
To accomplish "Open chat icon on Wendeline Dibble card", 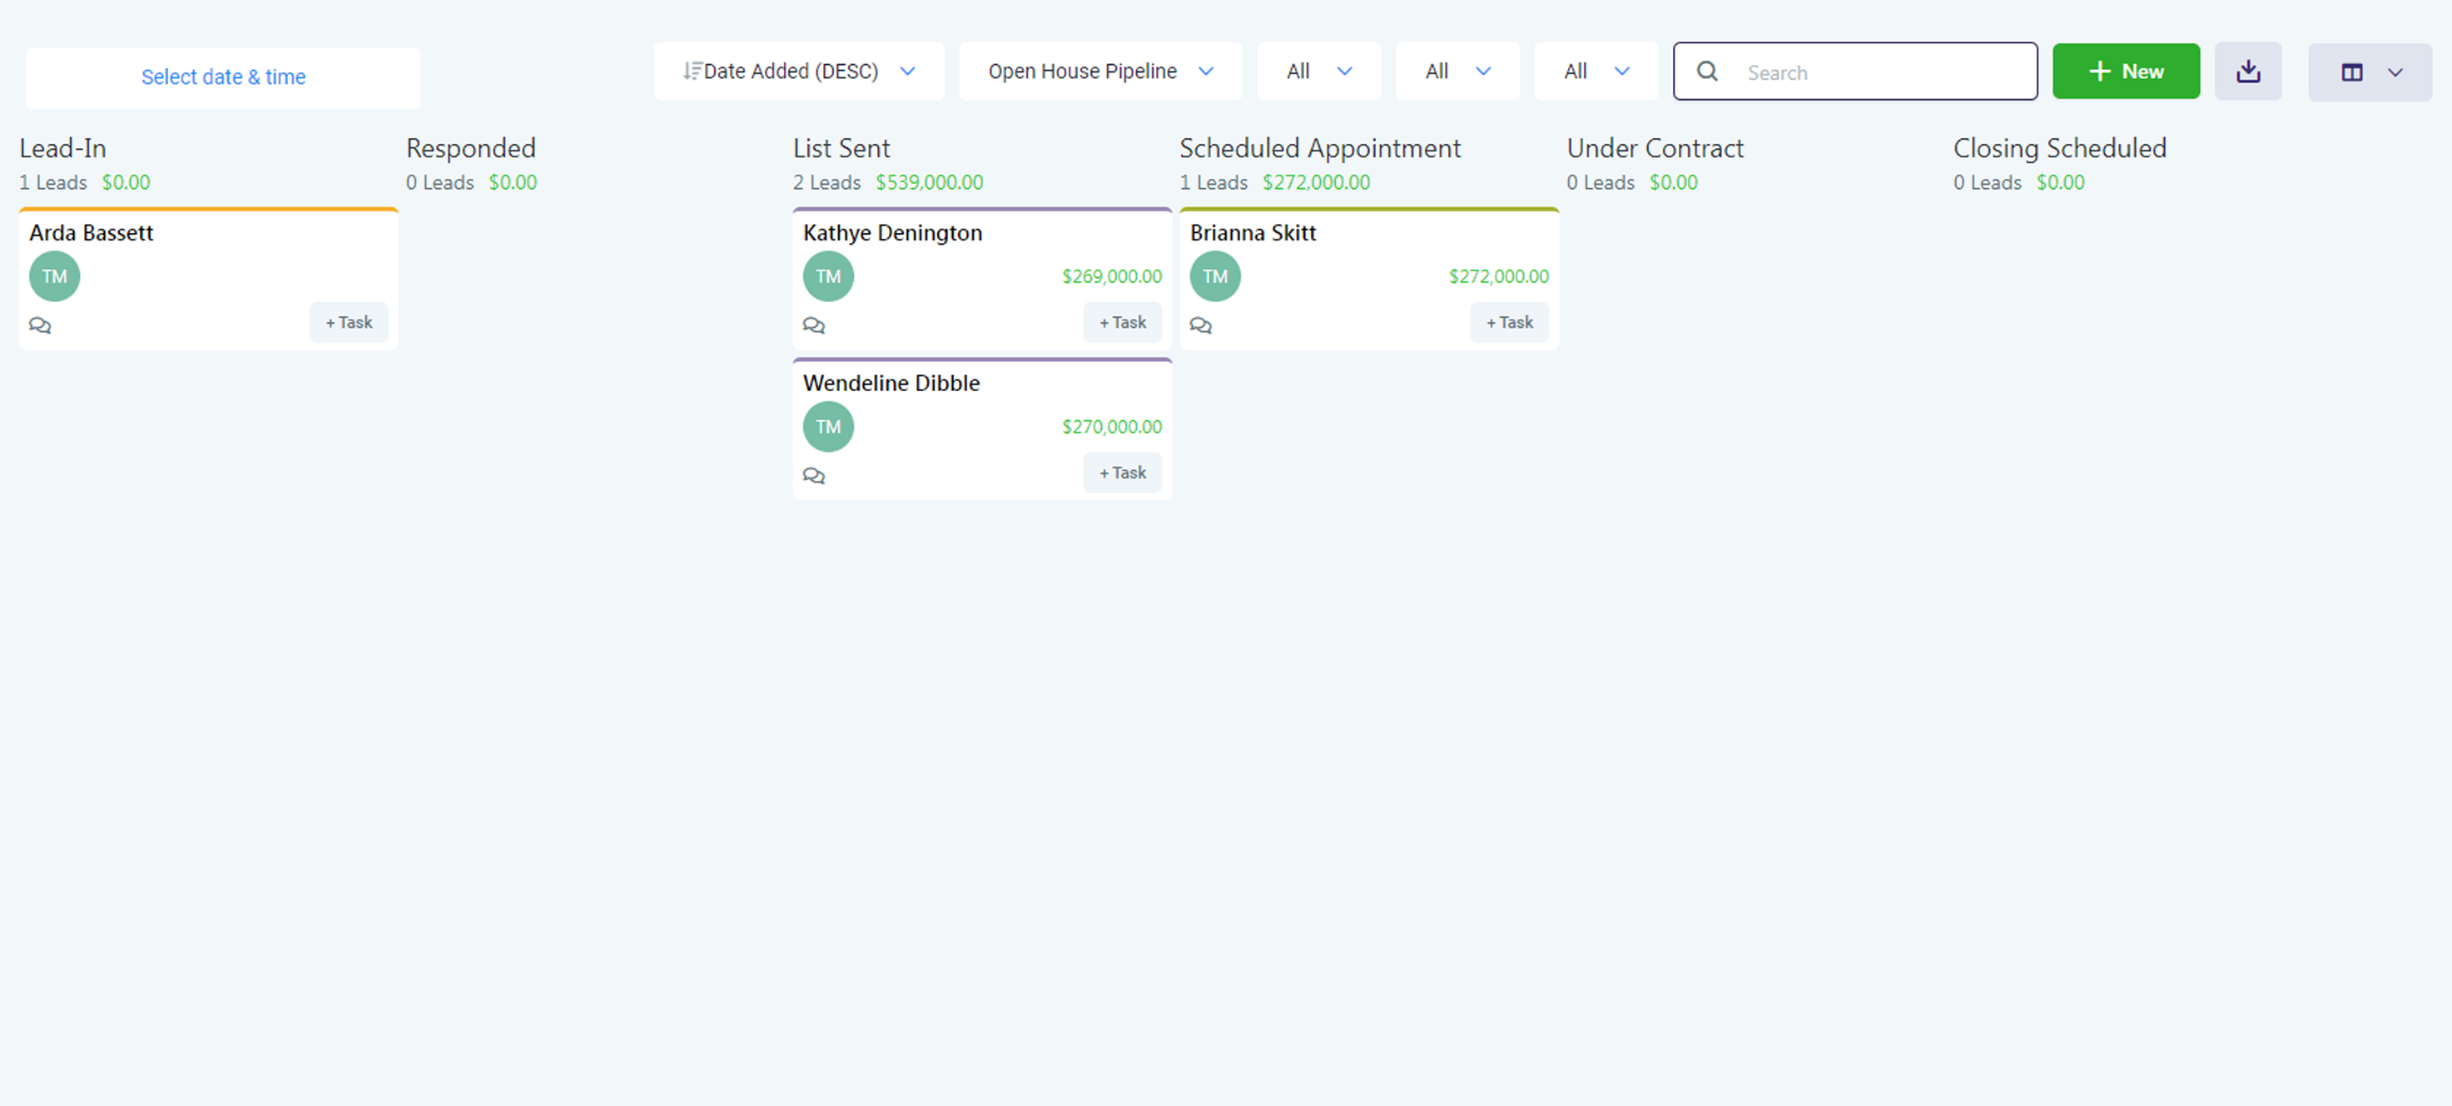I will tap(814, 476).
